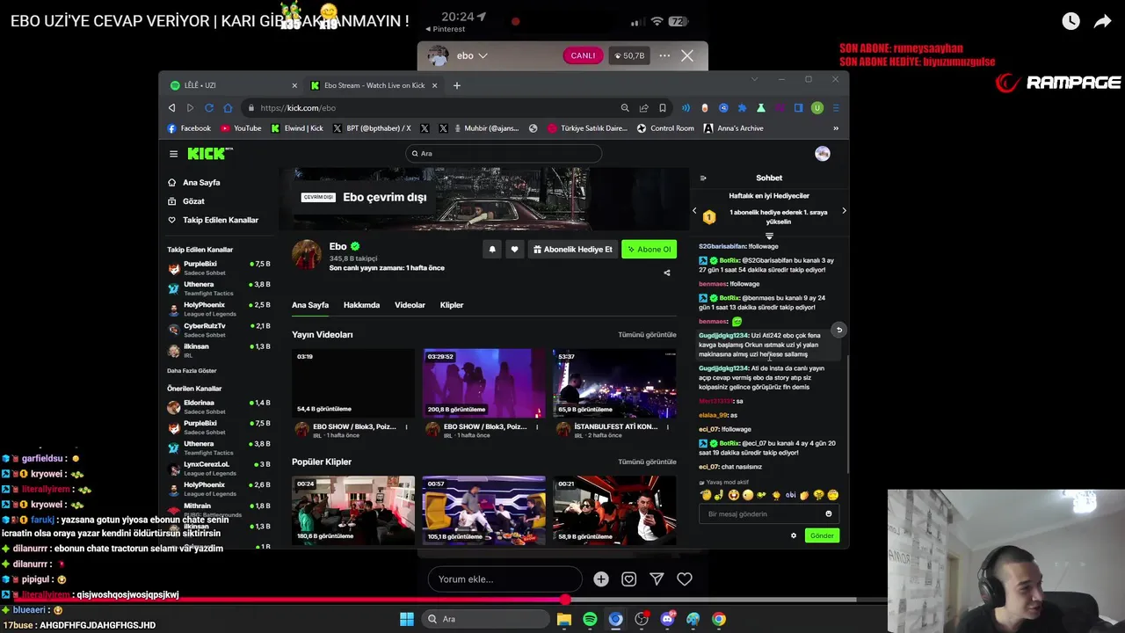Viewport: 1125px width, 633px height.
Task: Bookmark this page with bookmark icon
Action: coord(662,108)
